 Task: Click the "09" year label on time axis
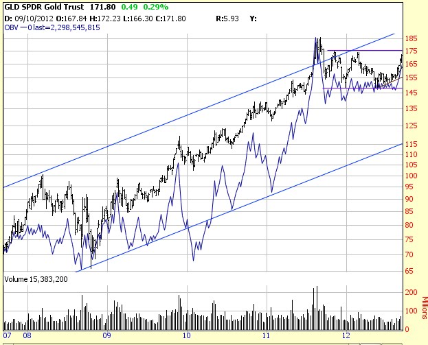pos(106,335)
